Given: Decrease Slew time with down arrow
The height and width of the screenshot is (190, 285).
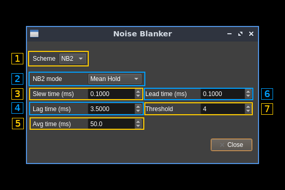Looking at the screenshot, I should pyautogui.click(x=138, y=96).
